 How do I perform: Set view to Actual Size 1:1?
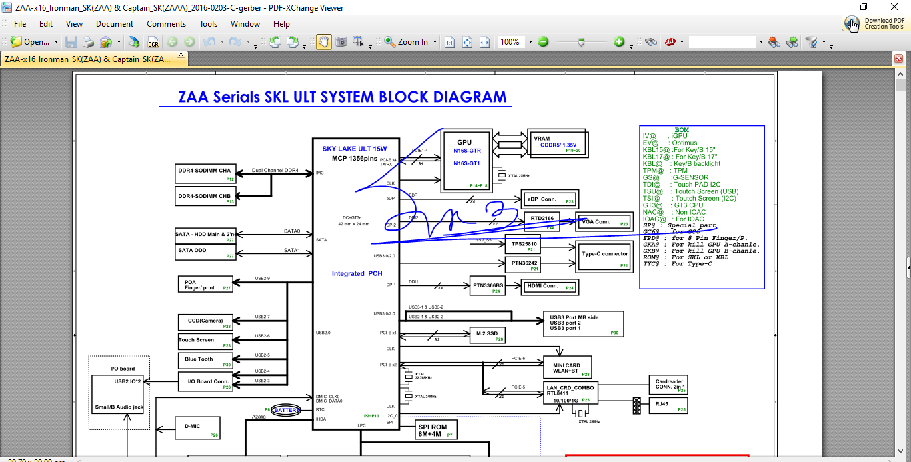click(x=450, y=41)
